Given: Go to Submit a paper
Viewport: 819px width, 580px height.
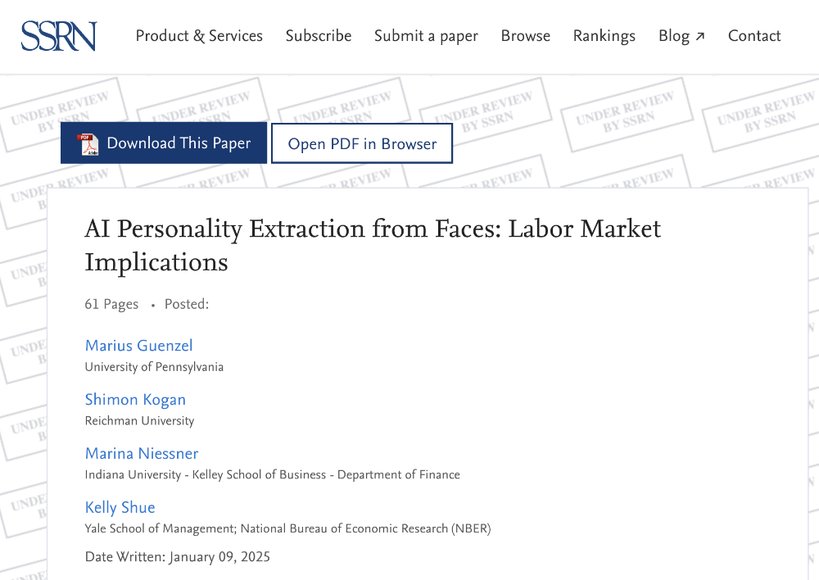Looking at the screenshot, I should [x=426, y=36].
